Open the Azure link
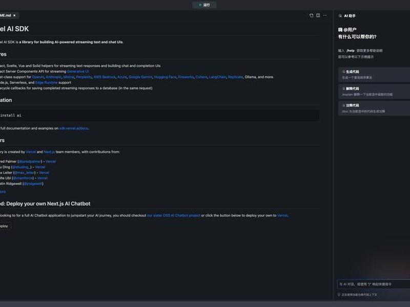The height and width of the screenshot is (307, 410). pos(122,77)
